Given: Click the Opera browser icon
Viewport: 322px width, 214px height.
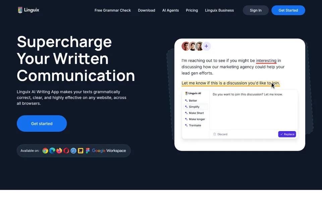Looking at the screenshot, I should click(x=66, y=151).
